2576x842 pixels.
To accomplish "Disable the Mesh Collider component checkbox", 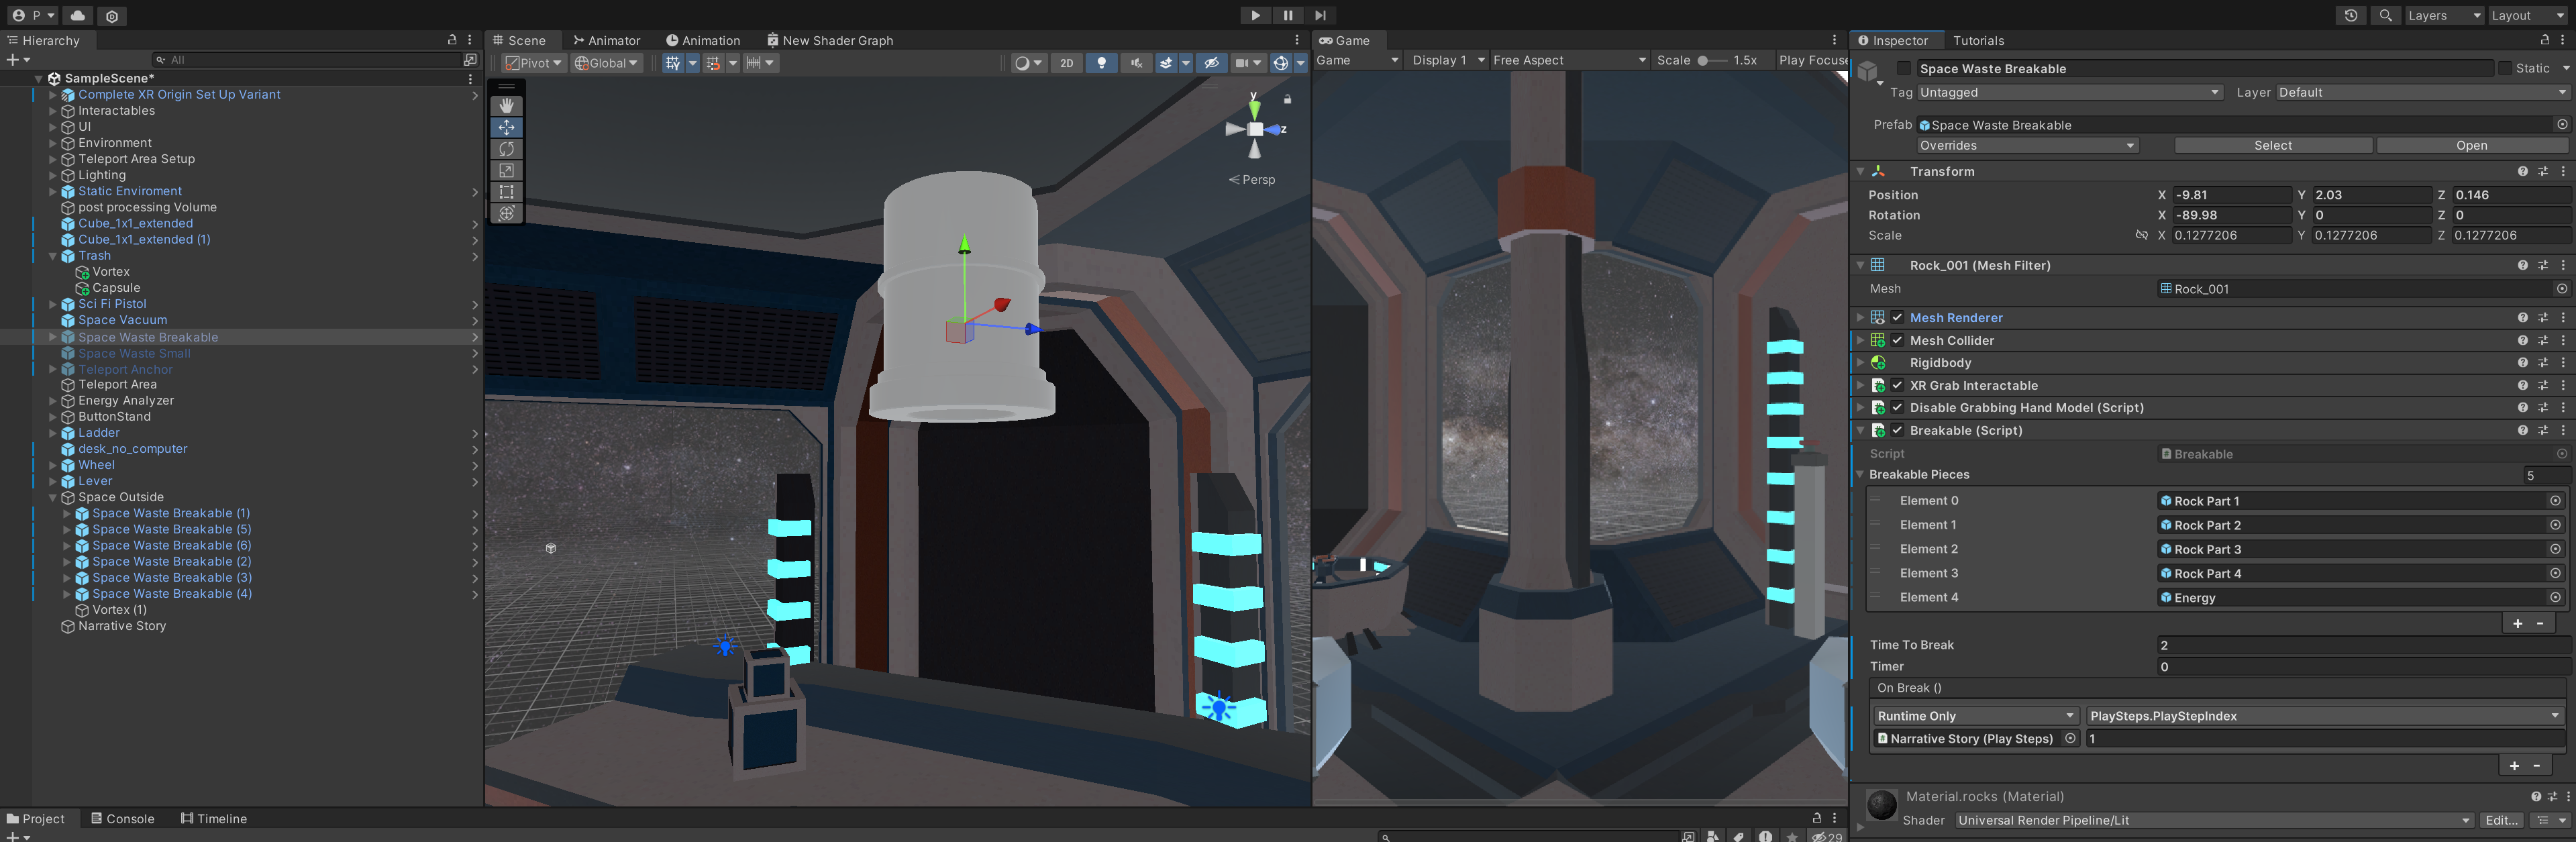I will click(1897, 340).
